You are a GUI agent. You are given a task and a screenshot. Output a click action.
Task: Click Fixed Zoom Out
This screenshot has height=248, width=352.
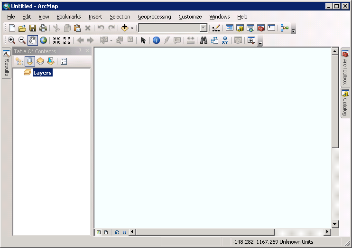point(67,40)
